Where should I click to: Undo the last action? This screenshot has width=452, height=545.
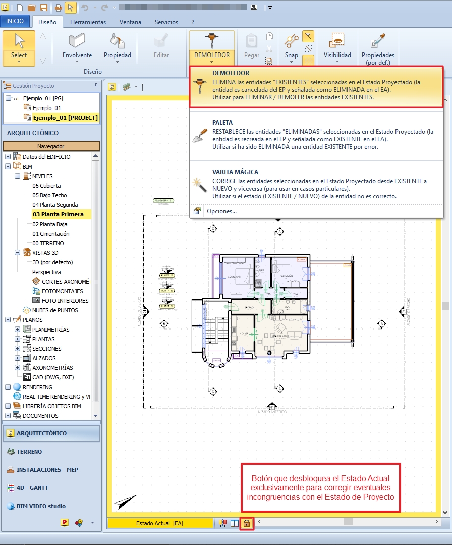tap(85, 7)
